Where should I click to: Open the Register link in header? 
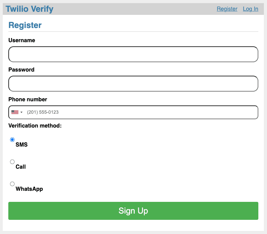pyautogui.click(x=227, y=9)
